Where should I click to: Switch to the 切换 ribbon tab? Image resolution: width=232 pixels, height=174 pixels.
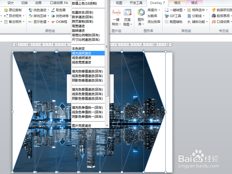(24, 3)
